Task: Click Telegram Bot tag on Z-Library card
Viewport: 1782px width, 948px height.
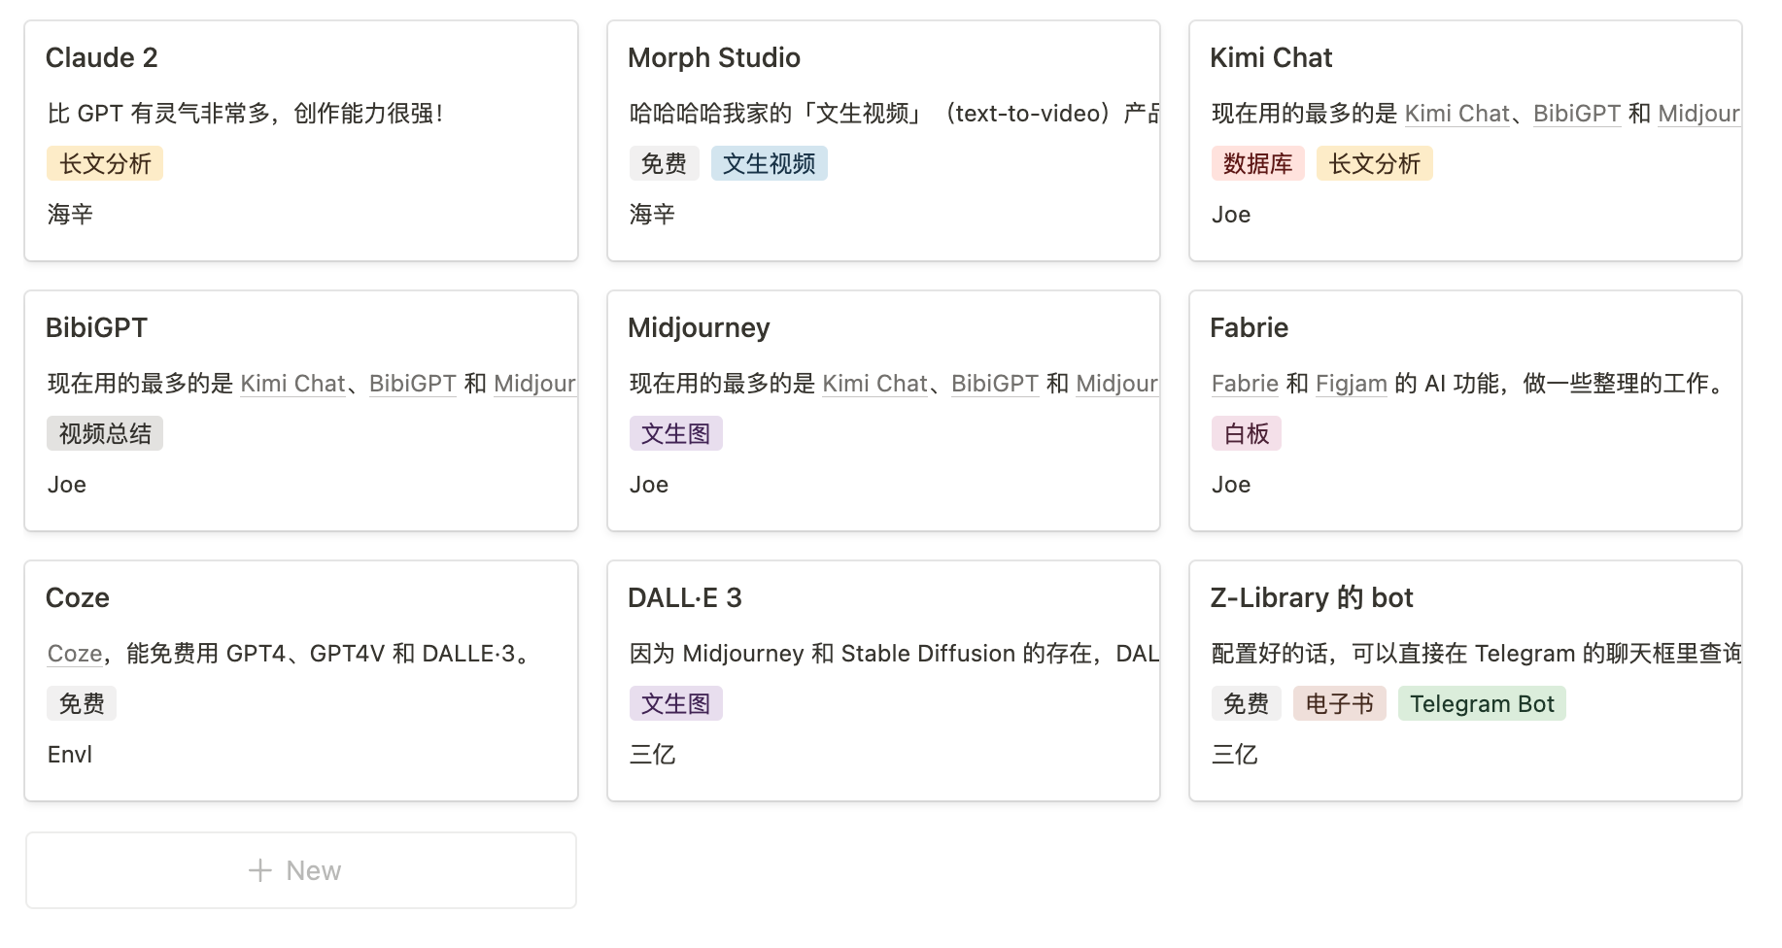Action: (1482, 704)
